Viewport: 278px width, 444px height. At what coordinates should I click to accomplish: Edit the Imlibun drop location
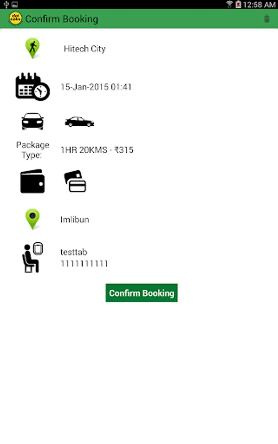click(75, 220)
